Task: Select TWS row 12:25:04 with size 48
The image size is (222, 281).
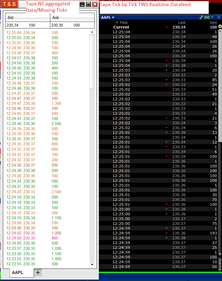Action: point(159,36)
